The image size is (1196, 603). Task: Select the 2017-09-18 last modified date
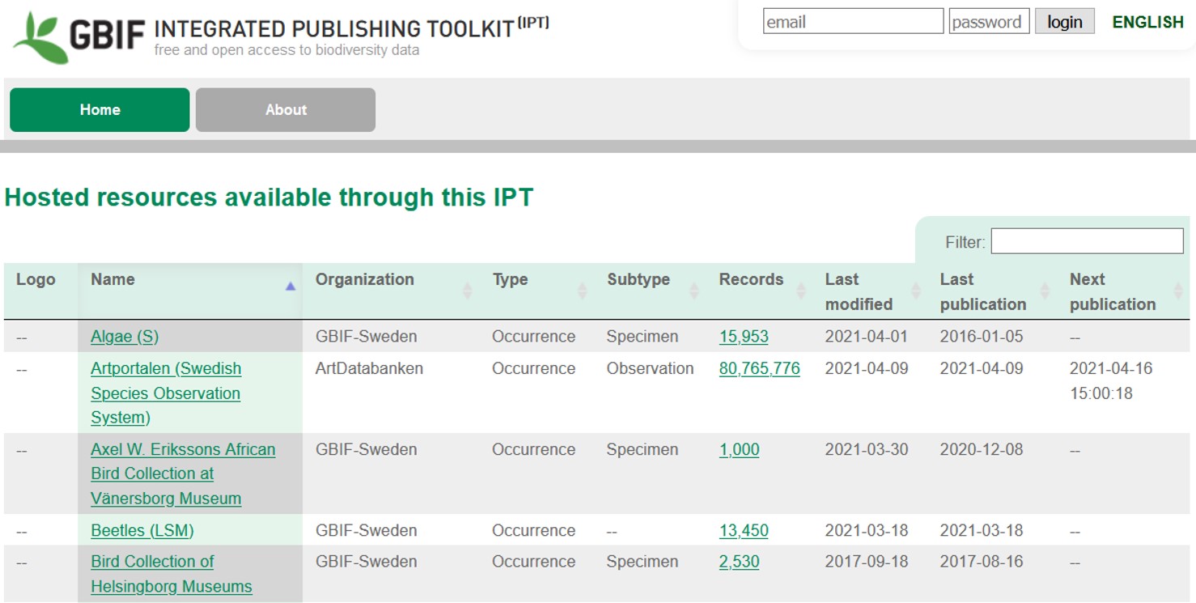867,562
